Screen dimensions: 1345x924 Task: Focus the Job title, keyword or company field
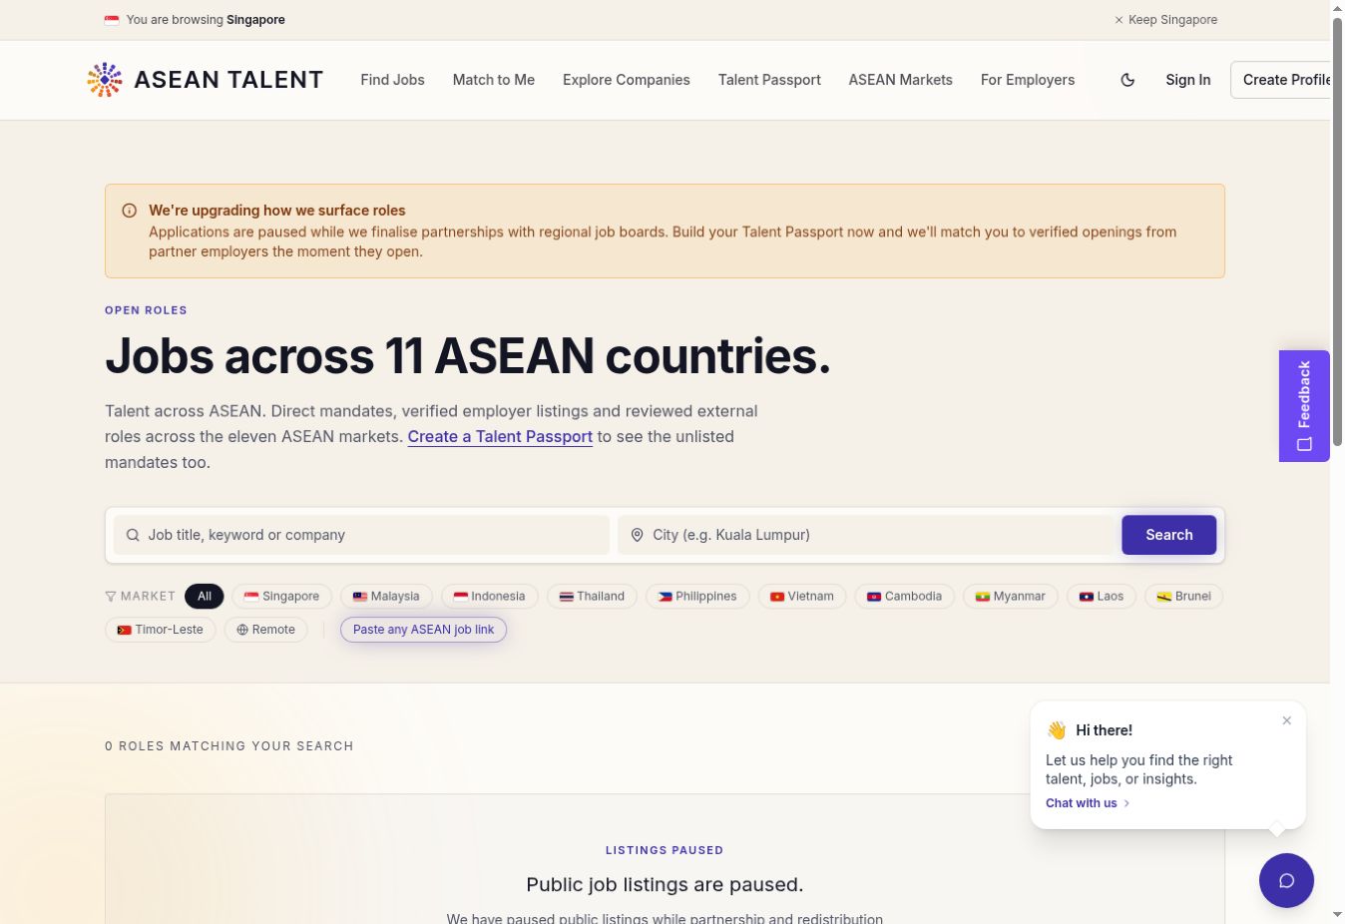click(x=361, y=535)
